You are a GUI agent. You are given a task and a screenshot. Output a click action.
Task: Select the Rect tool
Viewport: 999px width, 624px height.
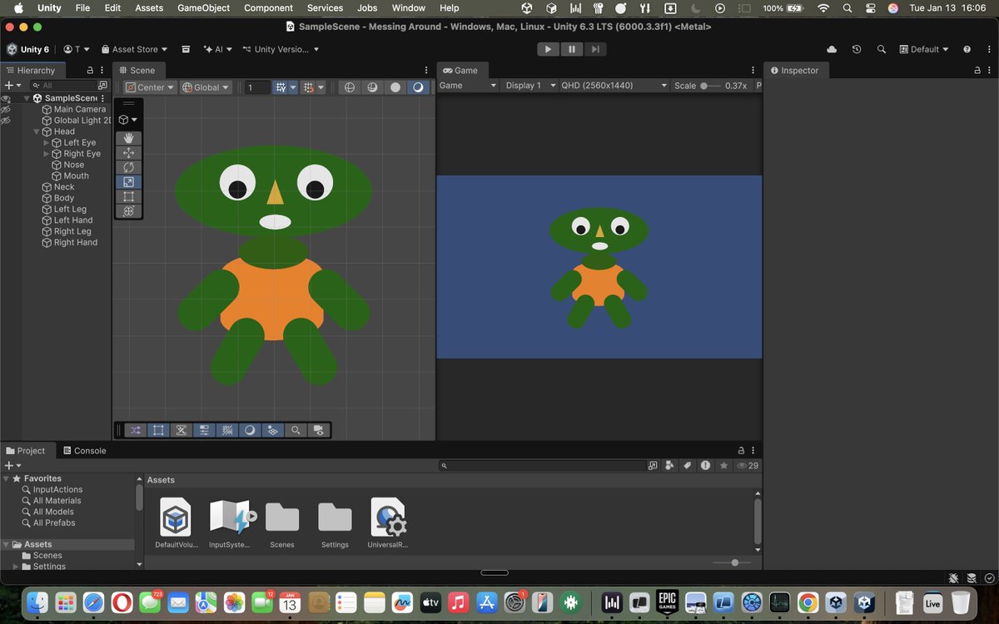coord(128,197)
